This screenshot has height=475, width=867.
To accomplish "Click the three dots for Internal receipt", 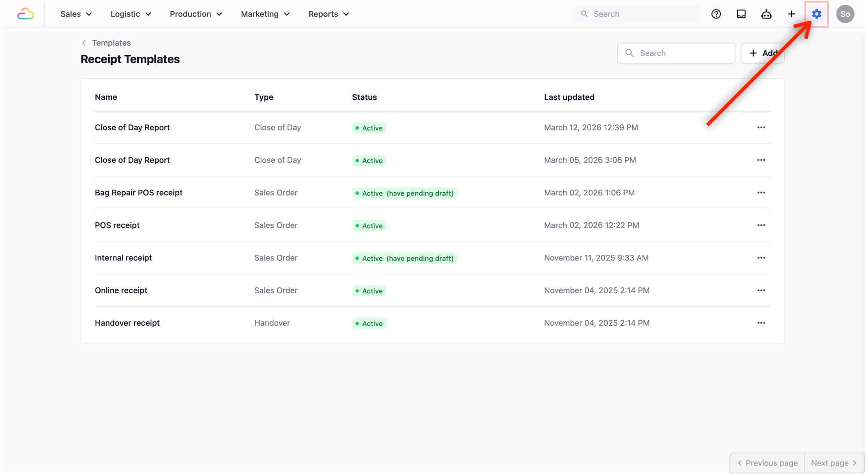I will click(x=761, y=258).
